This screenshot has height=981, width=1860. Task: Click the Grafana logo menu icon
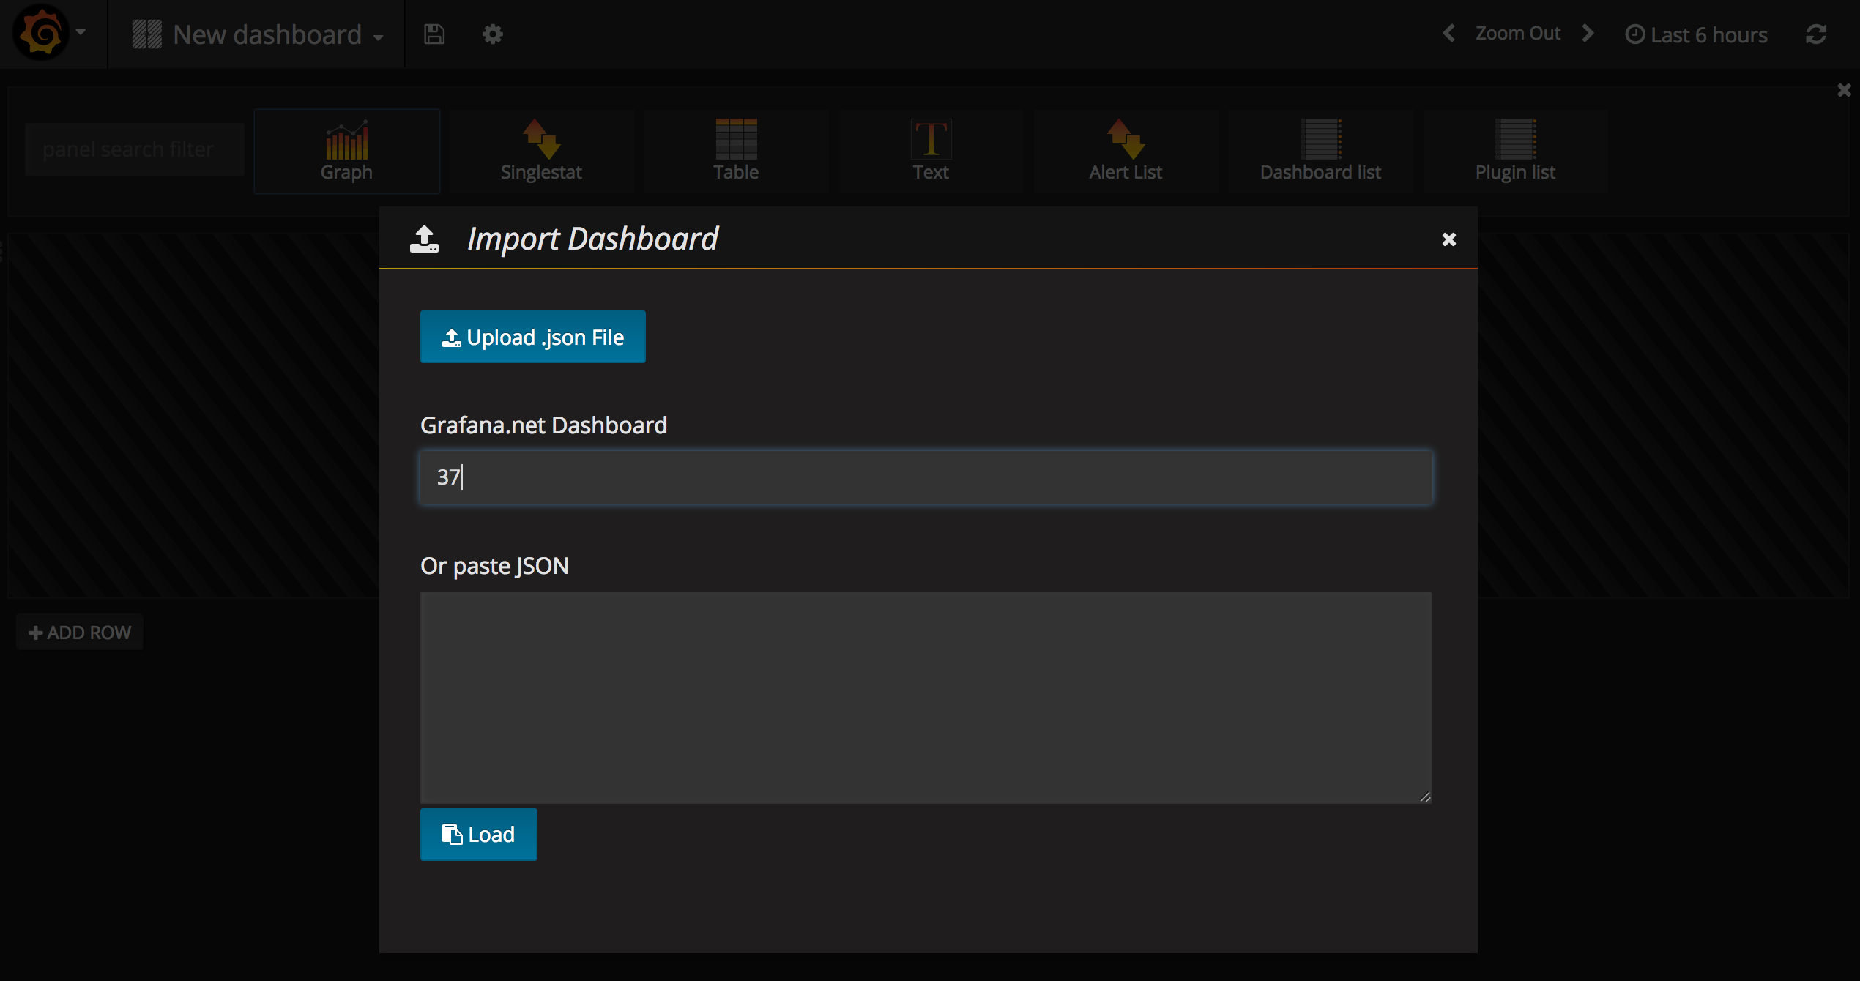pyautogui.click(x=42, y=33)
